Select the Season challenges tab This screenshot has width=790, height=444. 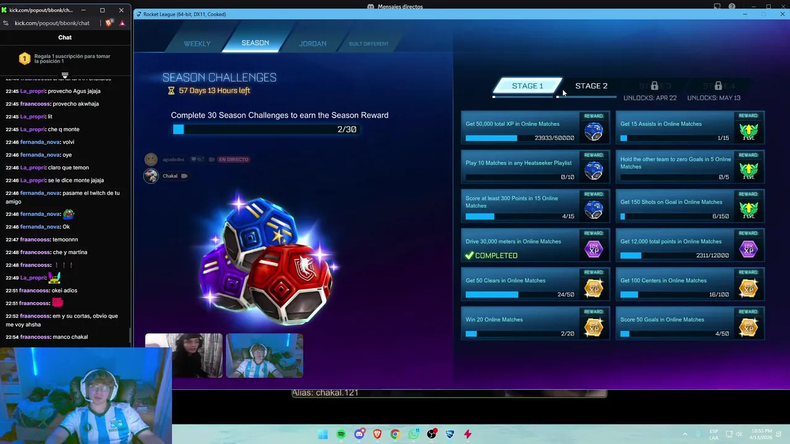tap(255, 43)
